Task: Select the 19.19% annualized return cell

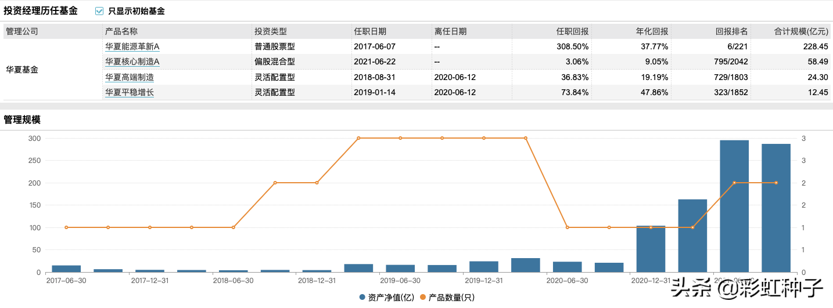Action: pyautogui.click(x=655, y=77)
